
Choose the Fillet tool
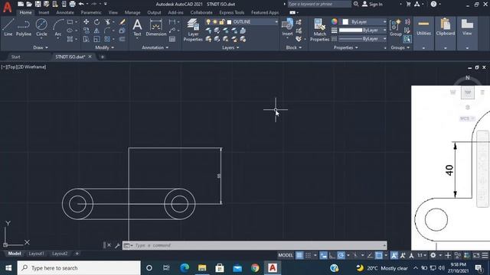(107, 31)
